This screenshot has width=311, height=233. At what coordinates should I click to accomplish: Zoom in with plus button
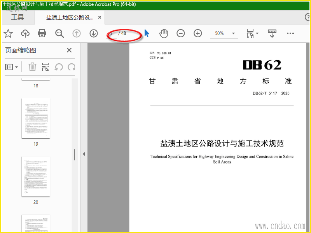(198, 33)
